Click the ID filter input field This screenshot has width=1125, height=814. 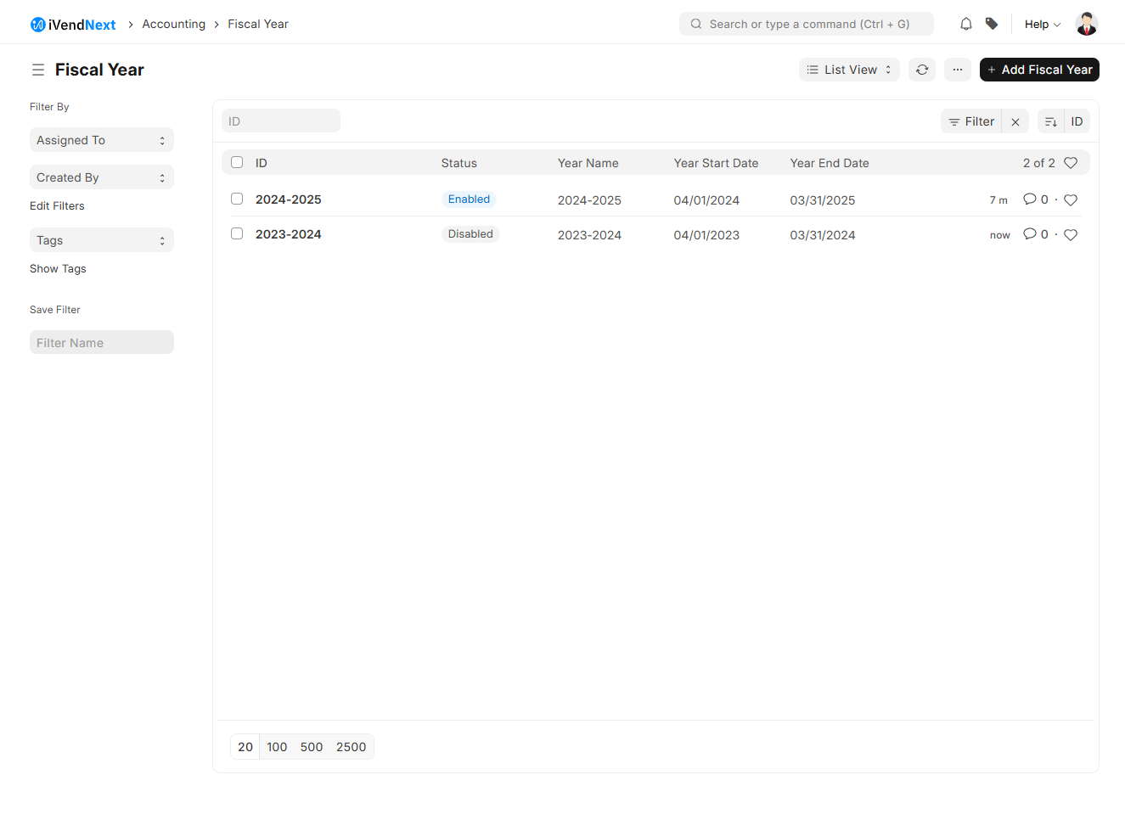coord(281,121)
